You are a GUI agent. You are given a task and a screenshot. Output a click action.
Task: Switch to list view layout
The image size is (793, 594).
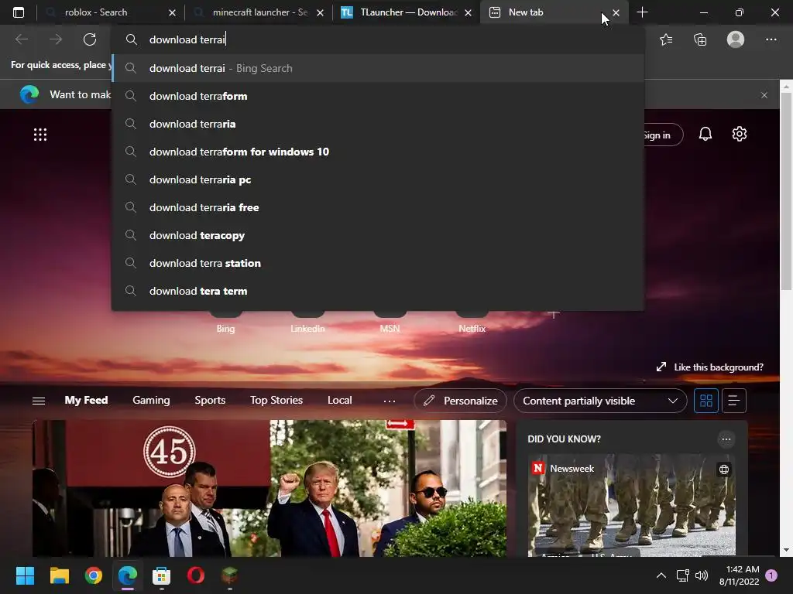point(734,401)
